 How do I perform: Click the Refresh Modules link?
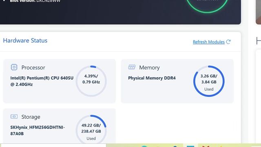pyautogui.click(x=208, y=42)
